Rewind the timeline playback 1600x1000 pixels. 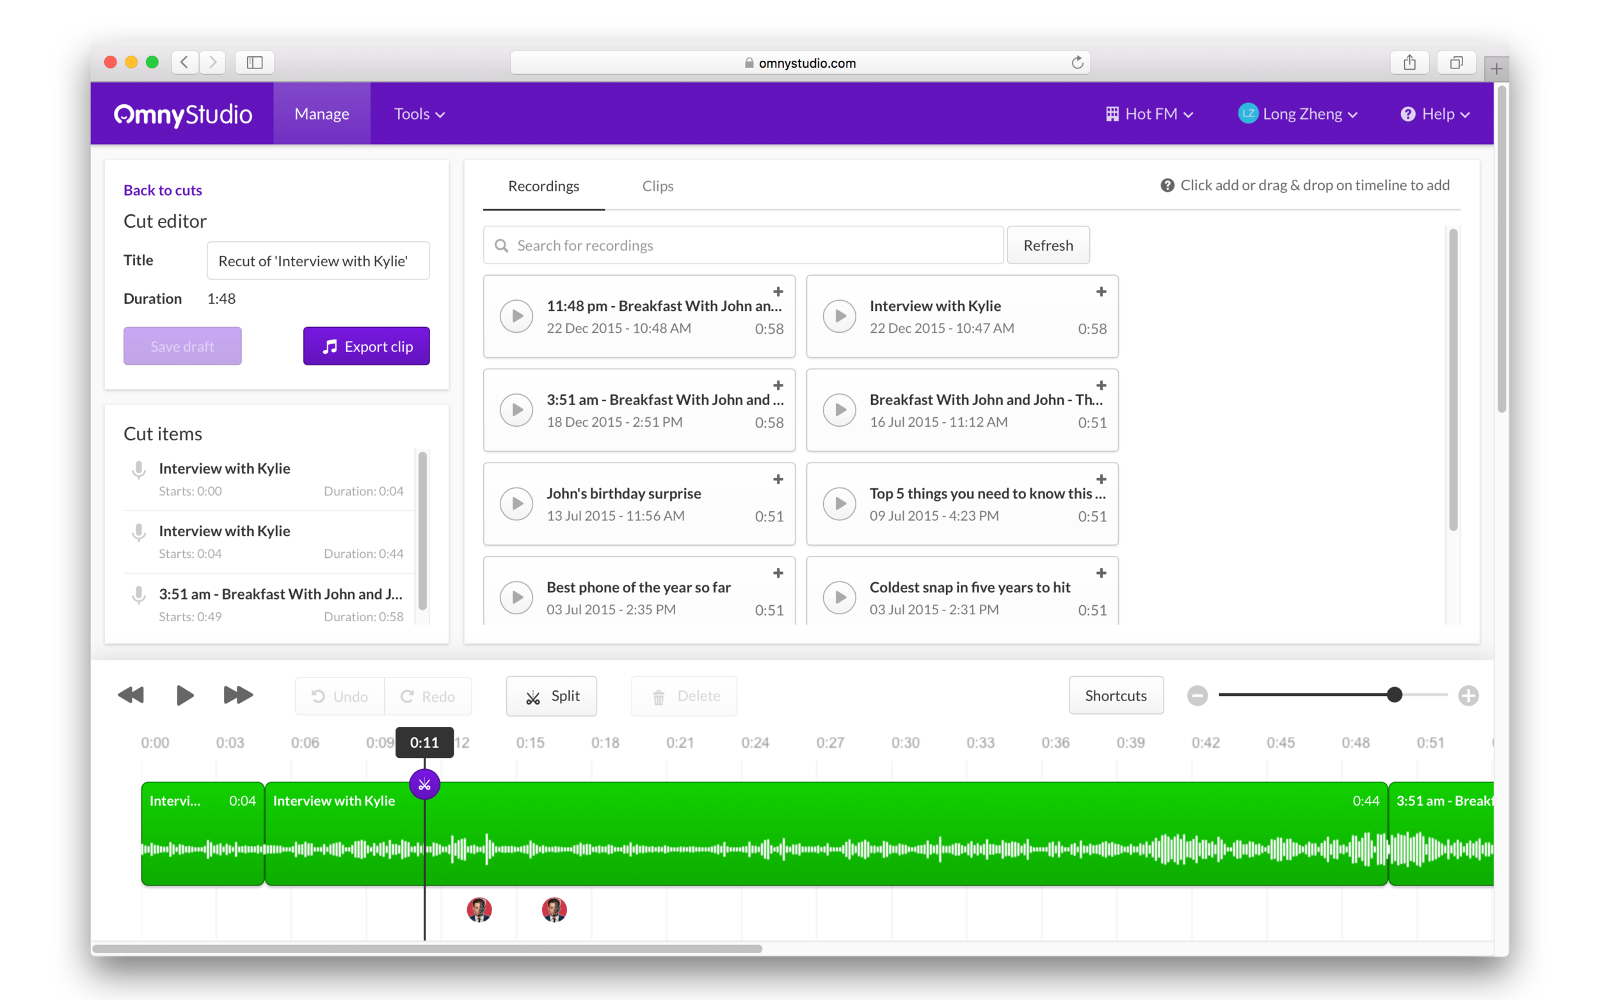pyautogui.click(x=131, y=695)
